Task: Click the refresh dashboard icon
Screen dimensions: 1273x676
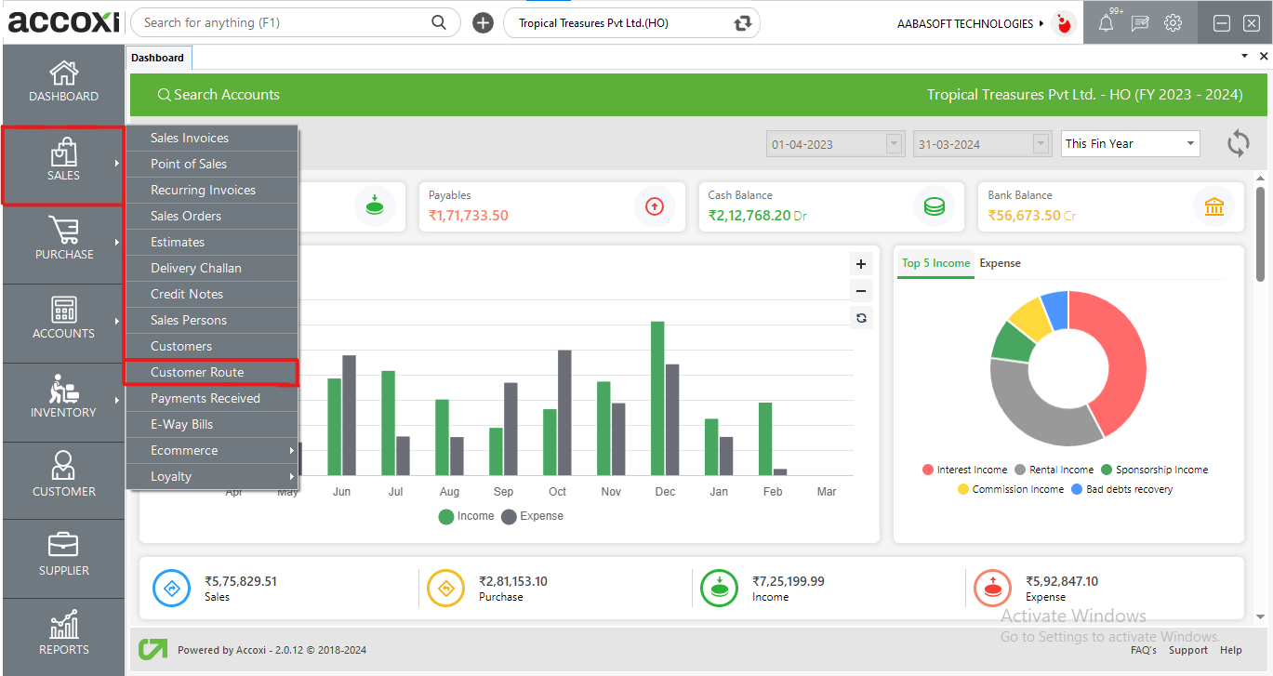Action: tap(1238, 144)
